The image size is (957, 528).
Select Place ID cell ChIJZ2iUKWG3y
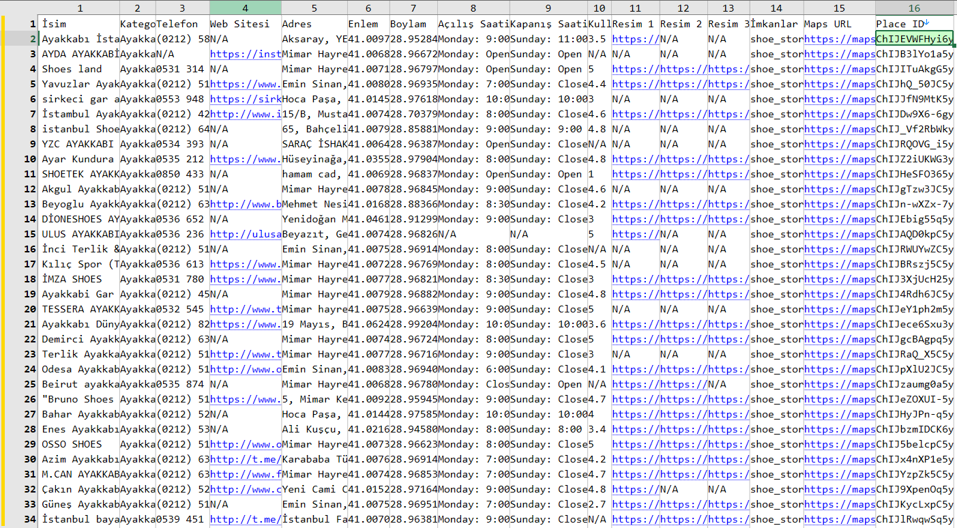914,159
